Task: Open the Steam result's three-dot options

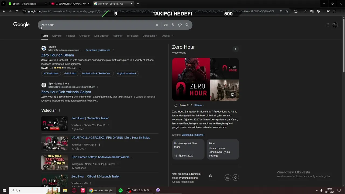Action: 113,50
